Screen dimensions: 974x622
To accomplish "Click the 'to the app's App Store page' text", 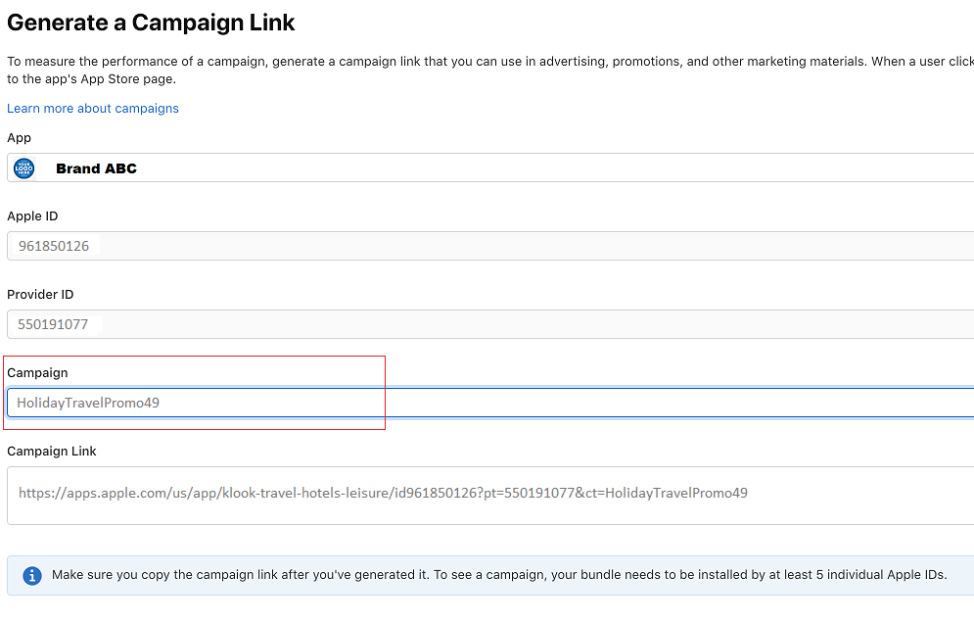I will click(x=91, y=79).
